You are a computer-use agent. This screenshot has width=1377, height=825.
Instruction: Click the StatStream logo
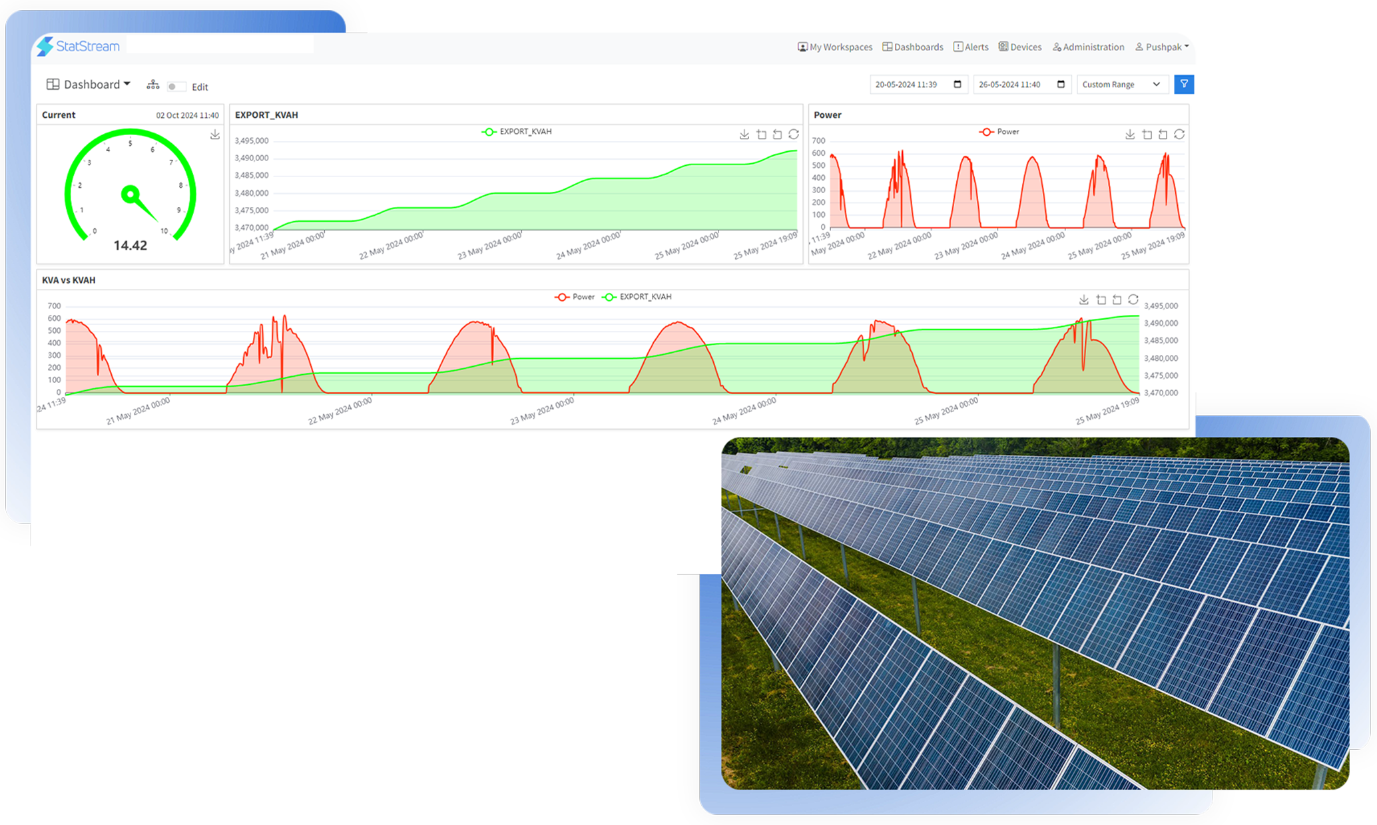pyautogui.click(x=79, y=46)
